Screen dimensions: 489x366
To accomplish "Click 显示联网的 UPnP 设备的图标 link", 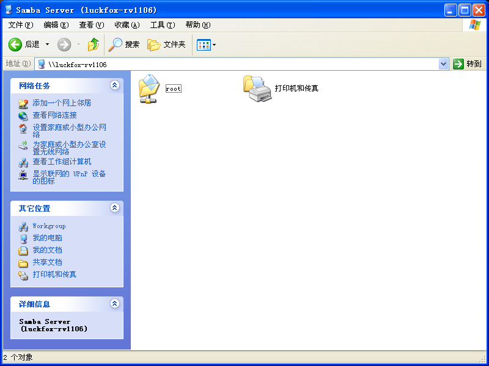I will point(69,177).
